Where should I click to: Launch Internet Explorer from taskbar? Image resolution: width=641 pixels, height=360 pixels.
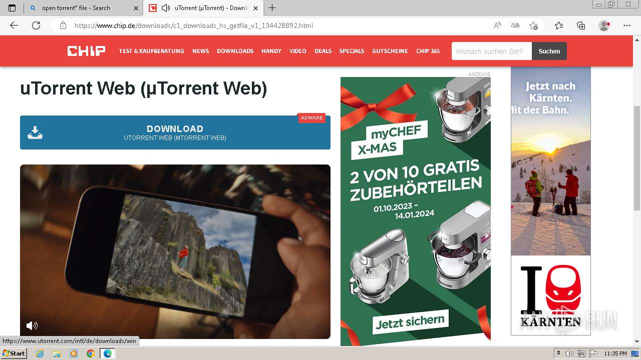pyautogui.click(x=40, y=353)
